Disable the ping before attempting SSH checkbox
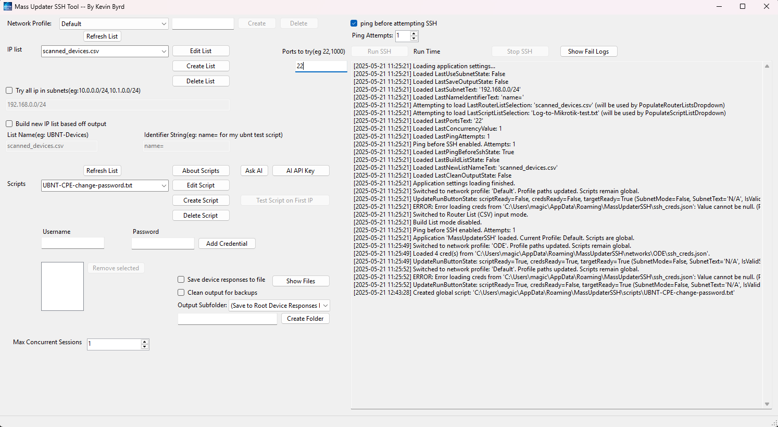The height and width of the screenshot is (427, 778). click(354, 23)
